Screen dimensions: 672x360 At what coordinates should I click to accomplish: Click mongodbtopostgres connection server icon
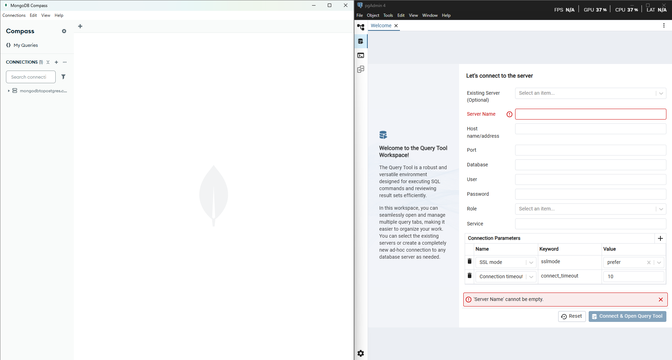(15, 91)
